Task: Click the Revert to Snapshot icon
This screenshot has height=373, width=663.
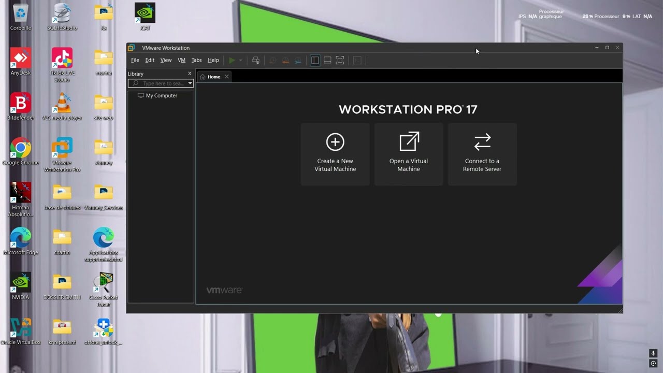Action: pyautogui.click(x=285, y=60)
